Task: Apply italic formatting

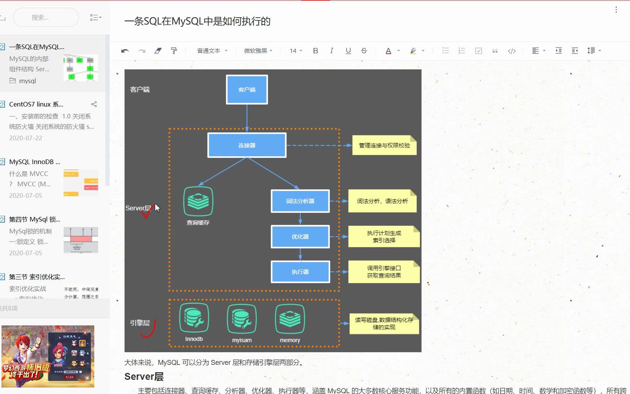Action: [x=331, y=50]
